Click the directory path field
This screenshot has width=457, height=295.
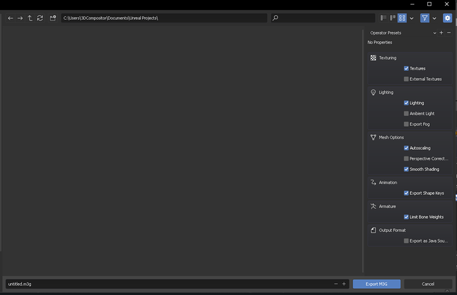[x=164, y=18]
